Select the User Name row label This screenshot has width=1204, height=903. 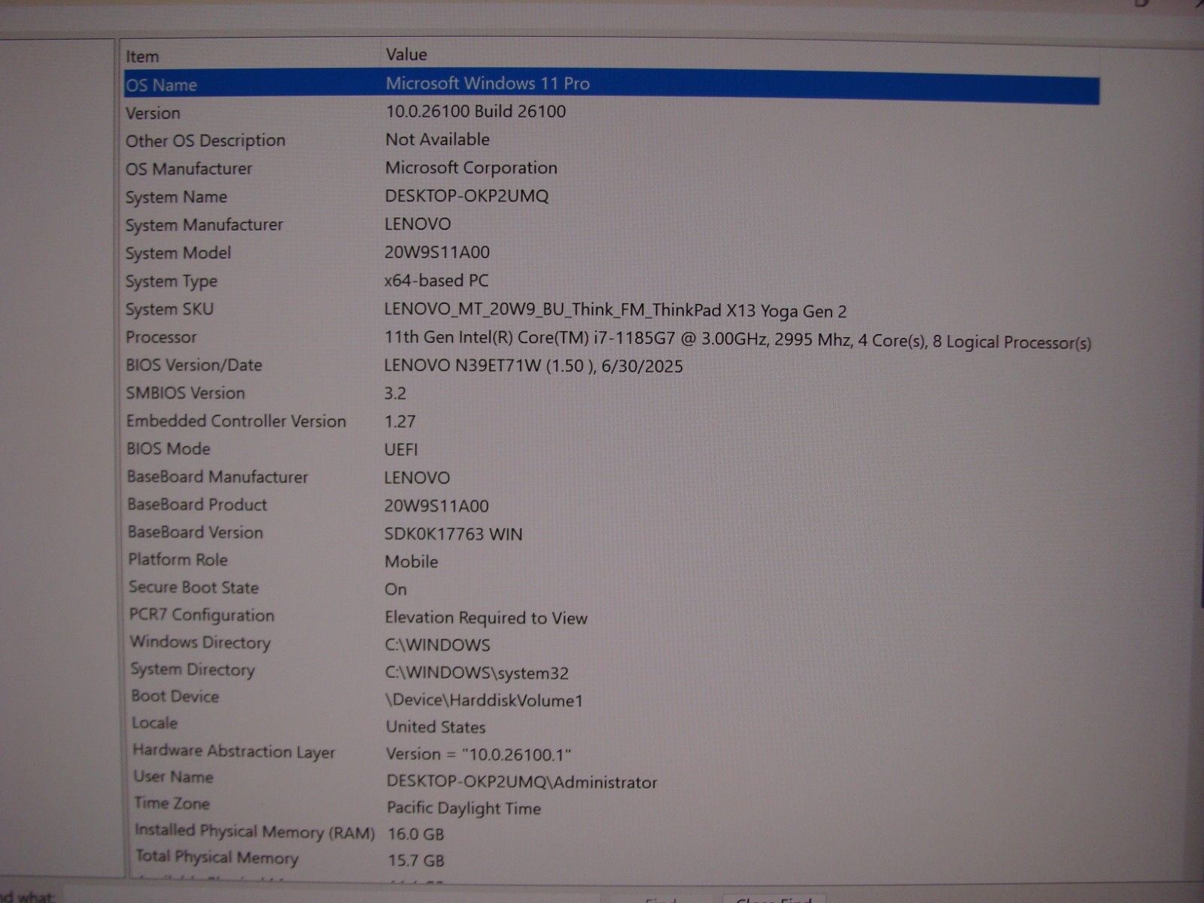click(174, 777)
